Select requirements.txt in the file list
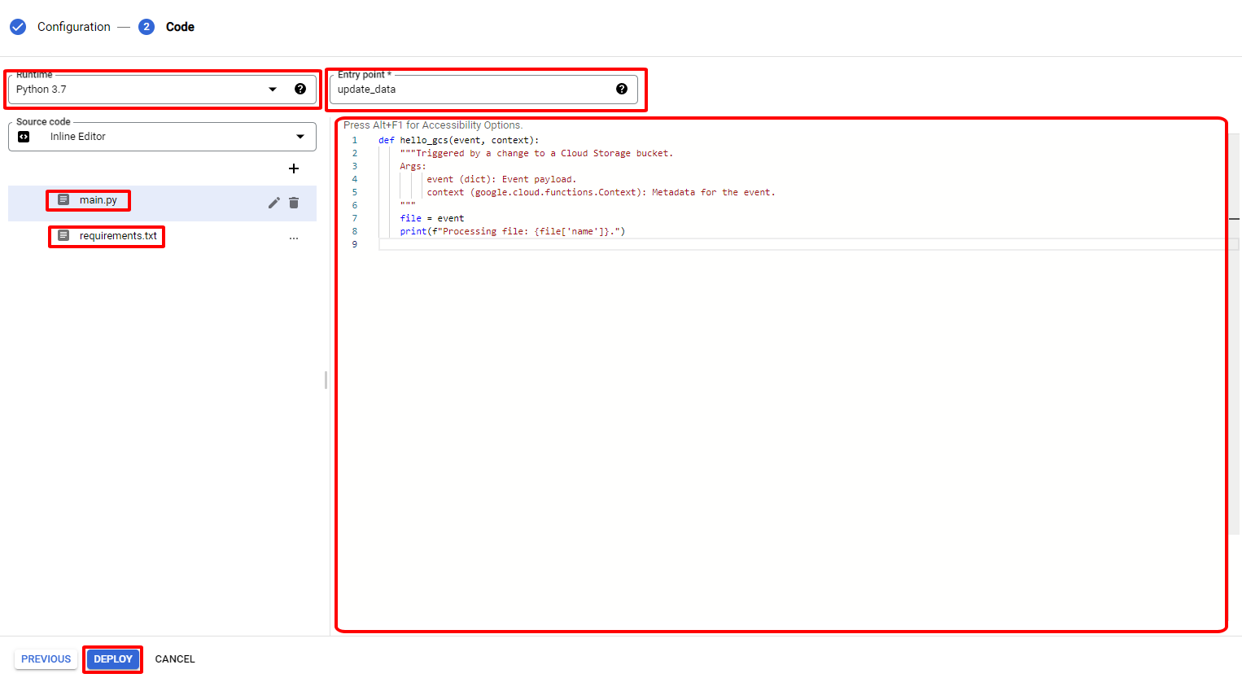The width and height of the screenshot is (1242, 678). tap(162, 238)
